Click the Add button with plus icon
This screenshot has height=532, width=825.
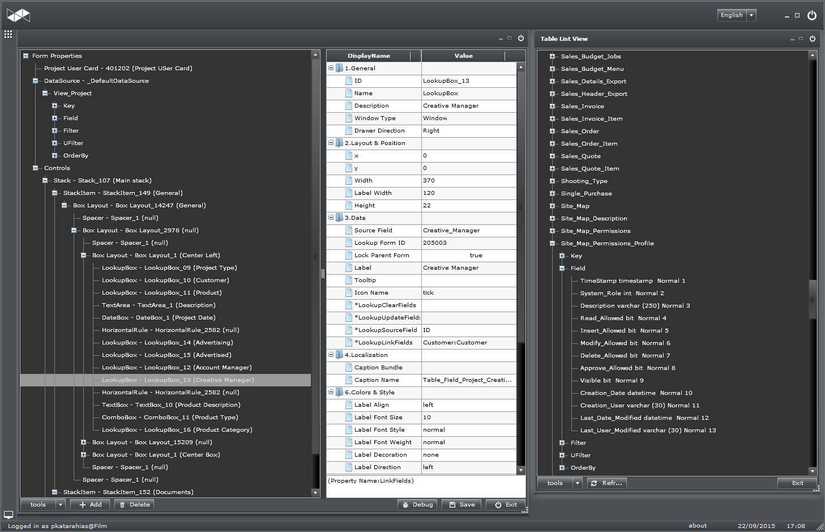coord(90,505)
